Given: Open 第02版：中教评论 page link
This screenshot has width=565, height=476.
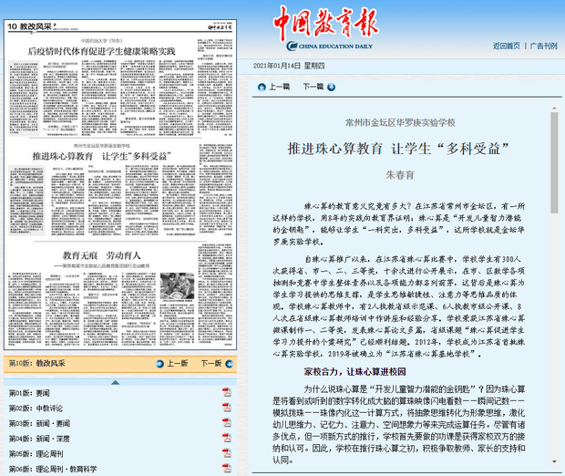Looking at the screenshot, I should click(36, 409).
